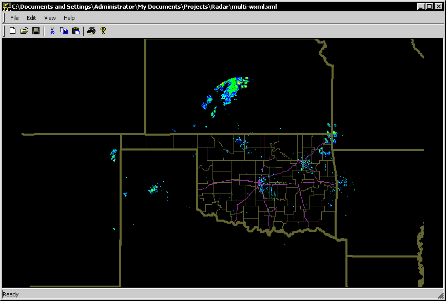Print the radar map via the printer icon
This screenshot has height=301, width=446.
(x=91, y=30)
